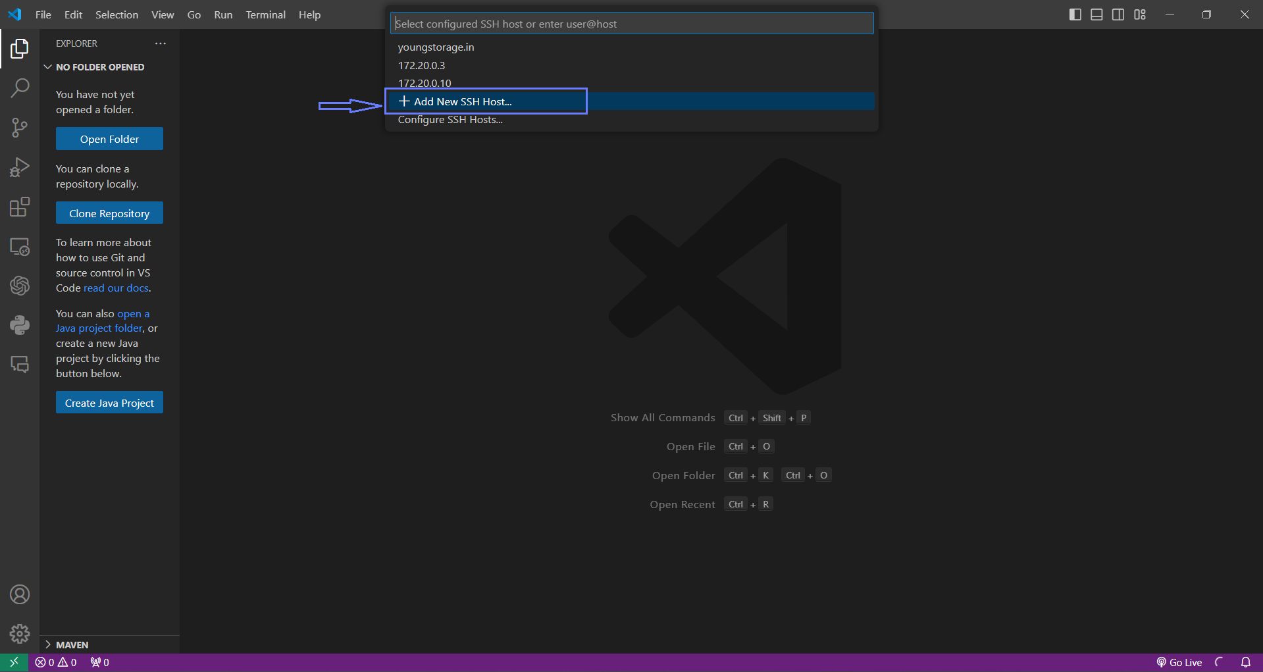
Task: Open the Search view in activity bar
Action: 20,88
